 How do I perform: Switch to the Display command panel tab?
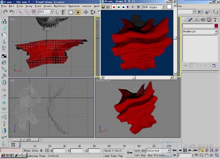pos(209,20)
